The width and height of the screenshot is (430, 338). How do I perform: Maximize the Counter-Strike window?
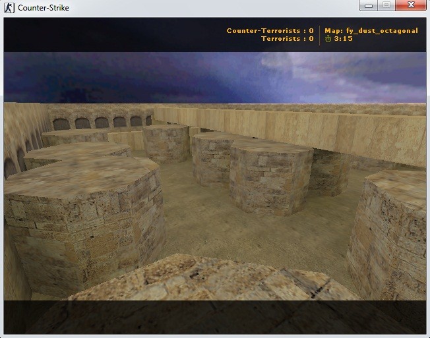coord(386,5)
